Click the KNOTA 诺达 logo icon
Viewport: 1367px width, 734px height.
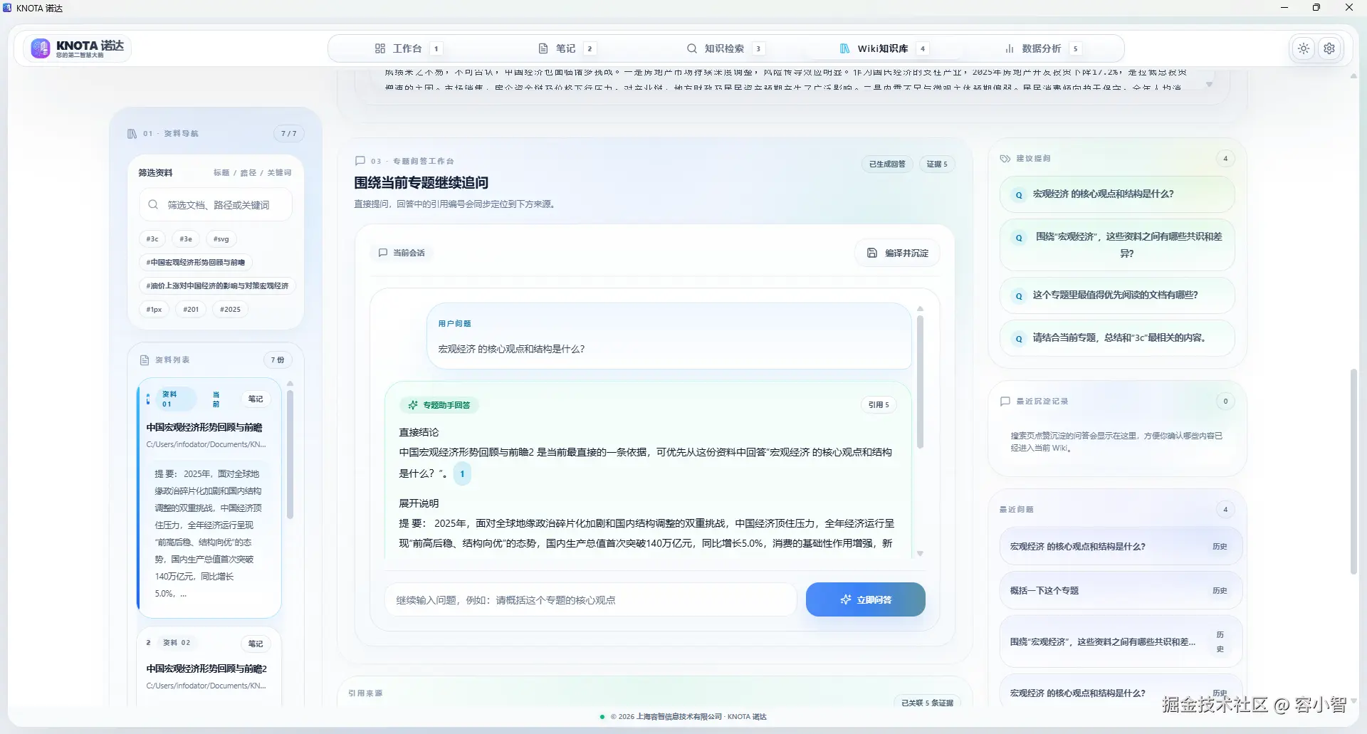coord(41,48)
